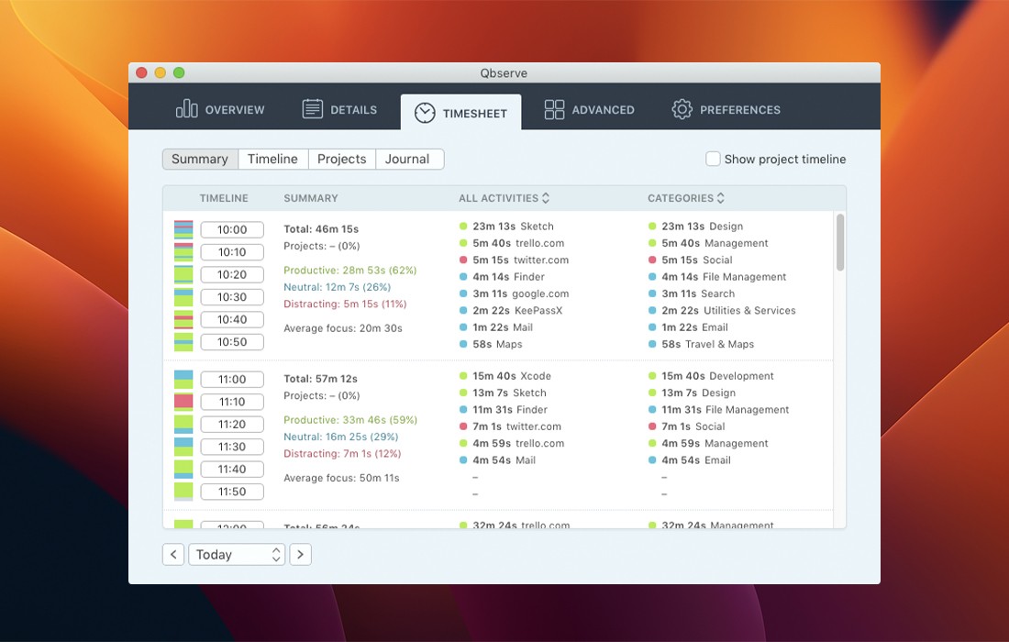Switch to the Summary segment view
1009x642 pixels.
click(x=200, y=159)
